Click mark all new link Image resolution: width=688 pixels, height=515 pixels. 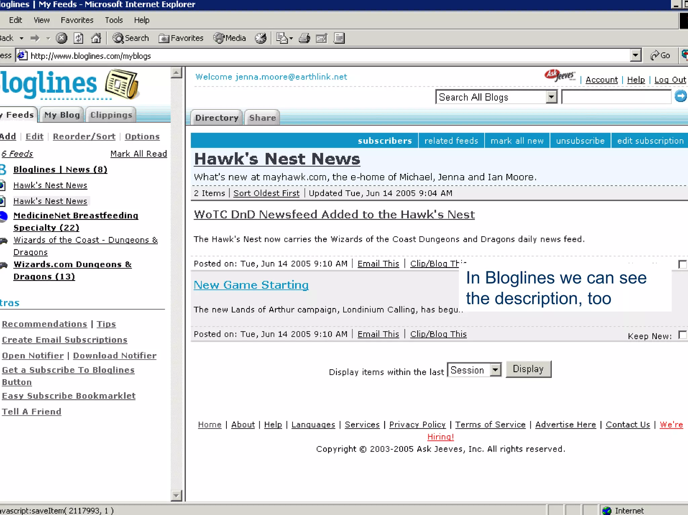517,141
